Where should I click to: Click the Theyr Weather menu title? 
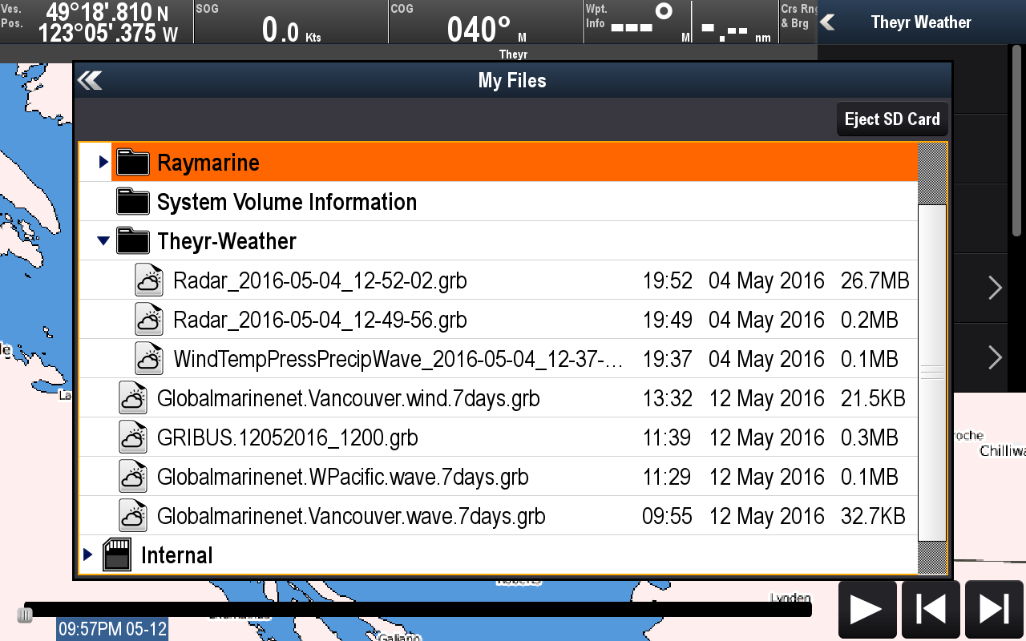(x=921, y=22)
